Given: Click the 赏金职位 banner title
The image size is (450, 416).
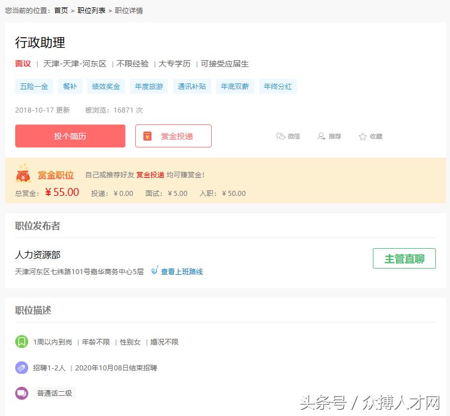Looking at the screenshot, I should (56, 175).
